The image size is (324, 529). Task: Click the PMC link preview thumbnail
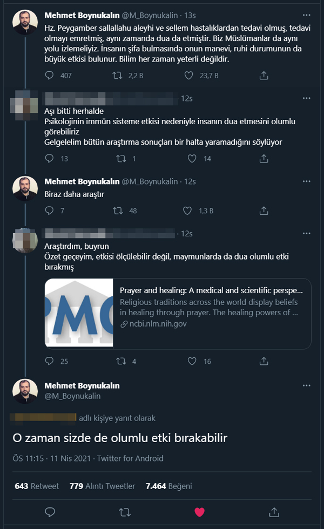coord(79,313)
